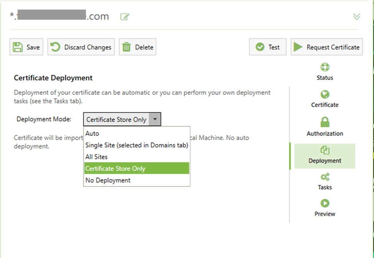Click the Delete trash can icon
This screenshot has width=374, height=258.
pyautogui.click(x=127, y=47)
